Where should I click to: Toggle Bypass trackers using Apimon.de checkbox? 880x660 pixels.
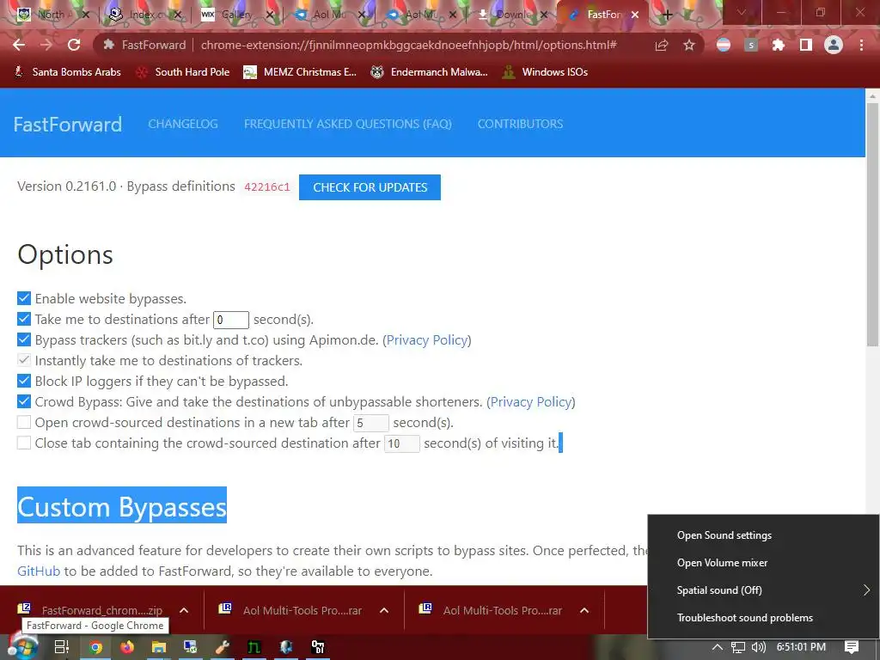pos(23,339)
